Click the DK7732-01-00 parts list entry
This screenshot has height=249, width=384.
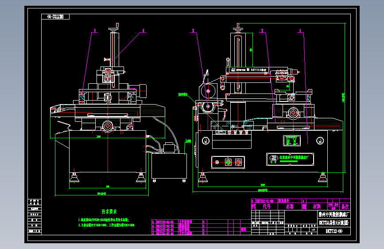[265, 201]
